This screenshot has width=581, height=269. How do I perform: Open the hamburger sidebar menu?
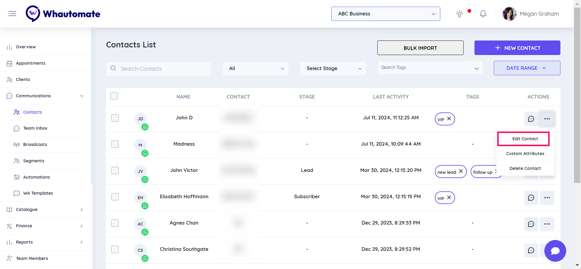(x=12, y=14)
